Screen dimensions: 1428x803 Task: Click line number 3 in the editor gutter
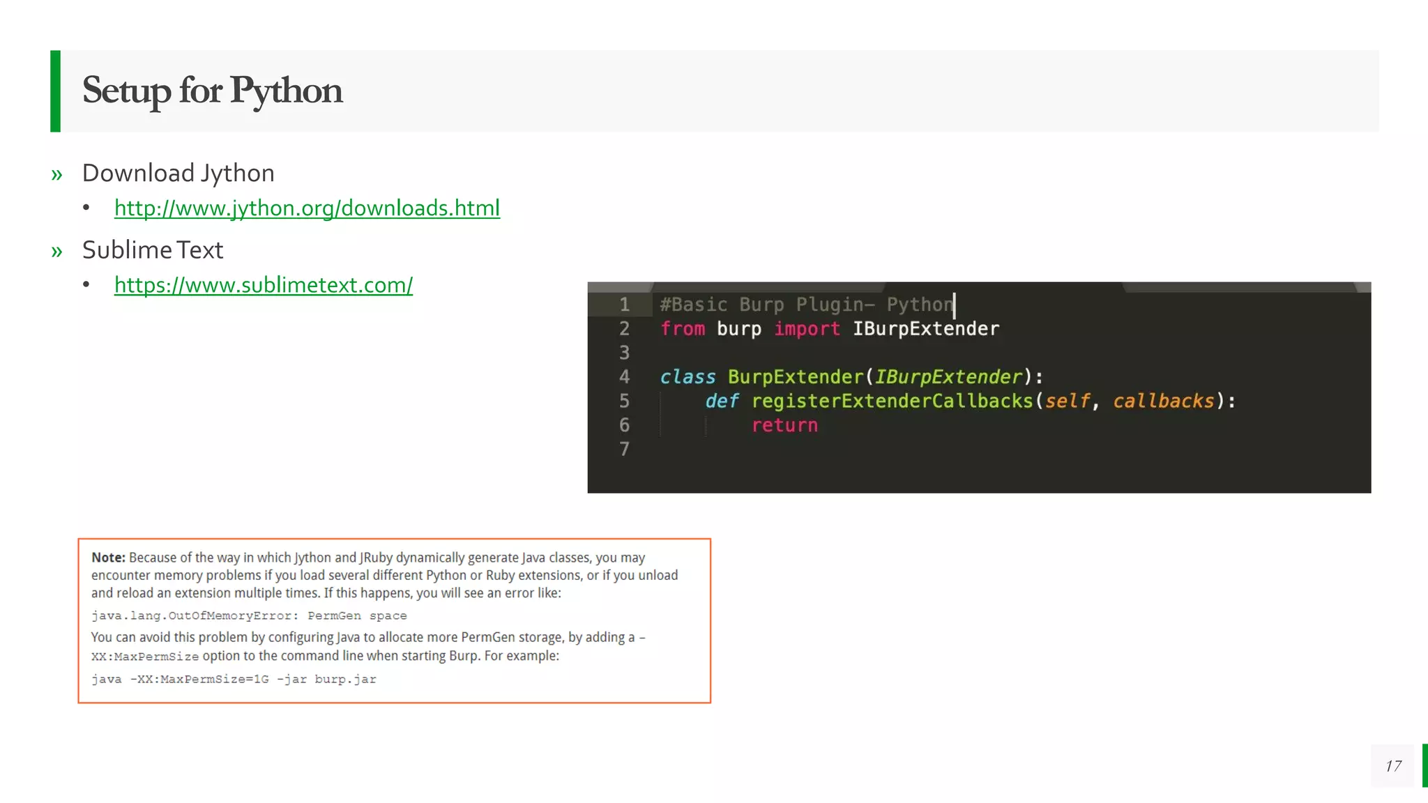624,353
